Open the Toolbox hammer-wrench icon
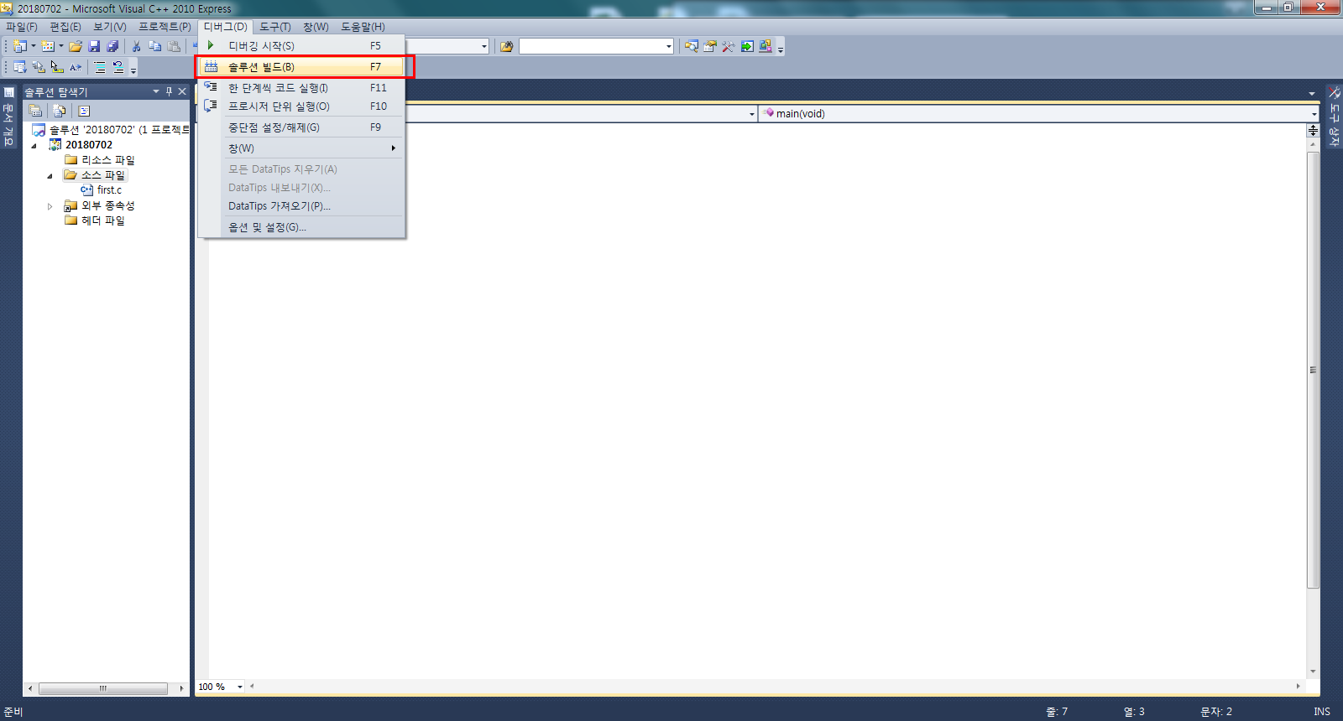 pyautogui.click(x=728, y=46)
